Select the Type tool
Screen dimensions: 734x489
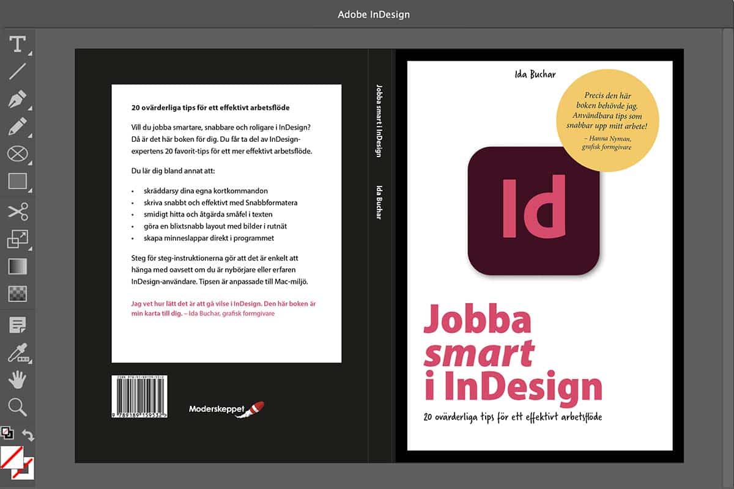click(17, 44)
